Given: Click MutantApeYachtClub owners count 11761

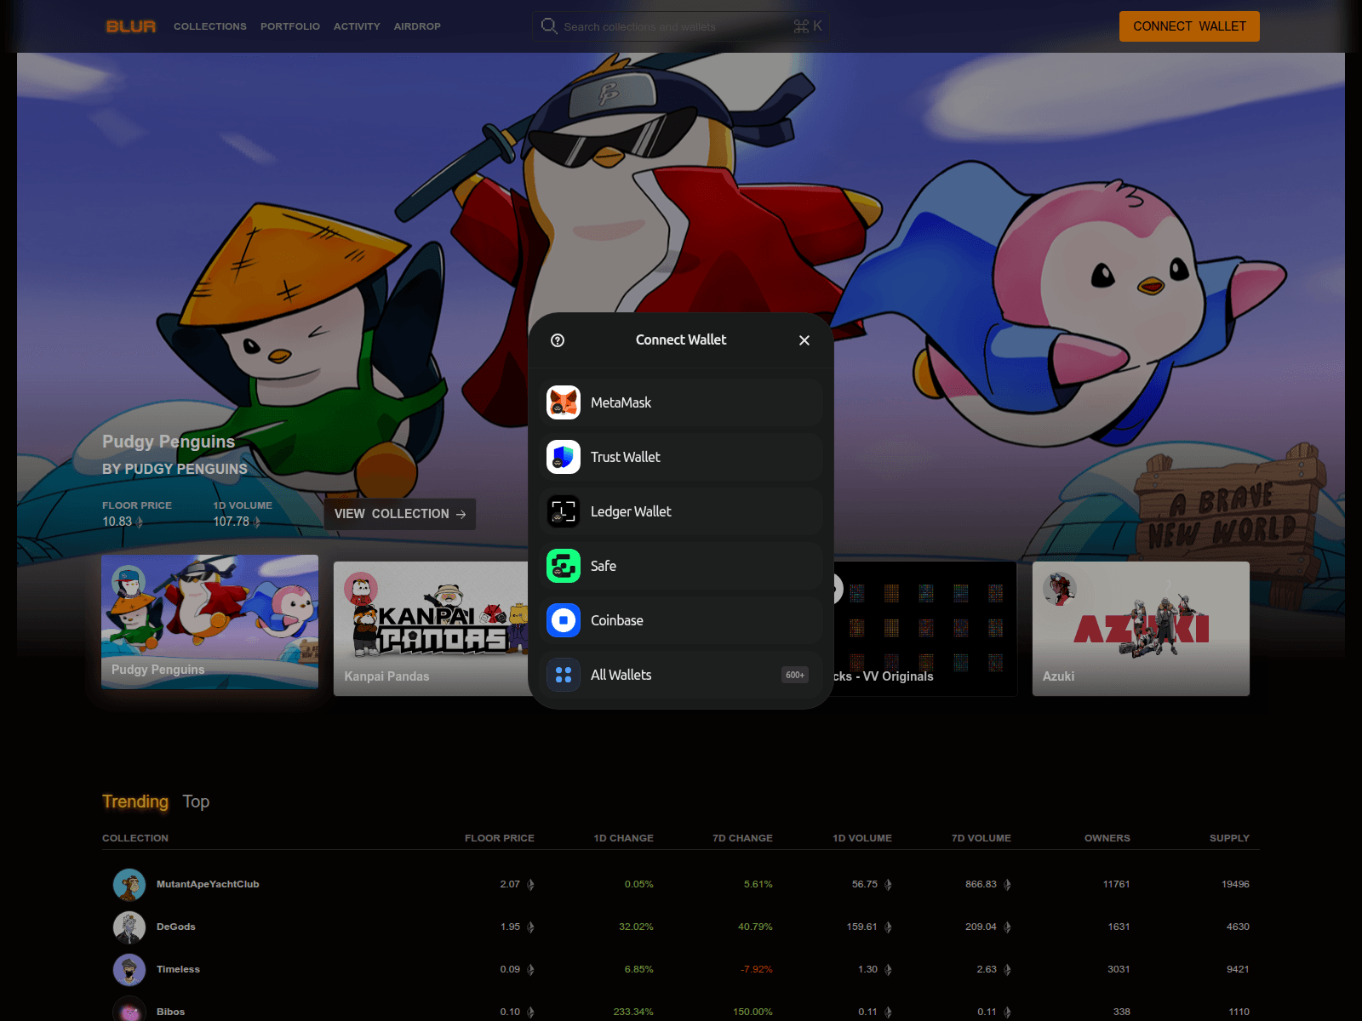Looking at the screenshot, I should [x=1116, y=885].
